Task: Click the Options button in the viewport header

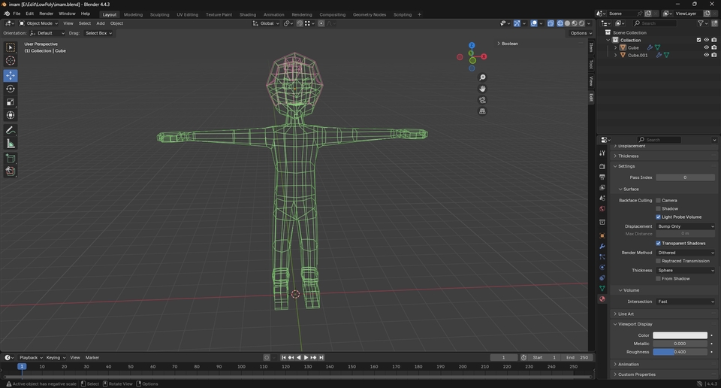Action: [x=580, y=33]
